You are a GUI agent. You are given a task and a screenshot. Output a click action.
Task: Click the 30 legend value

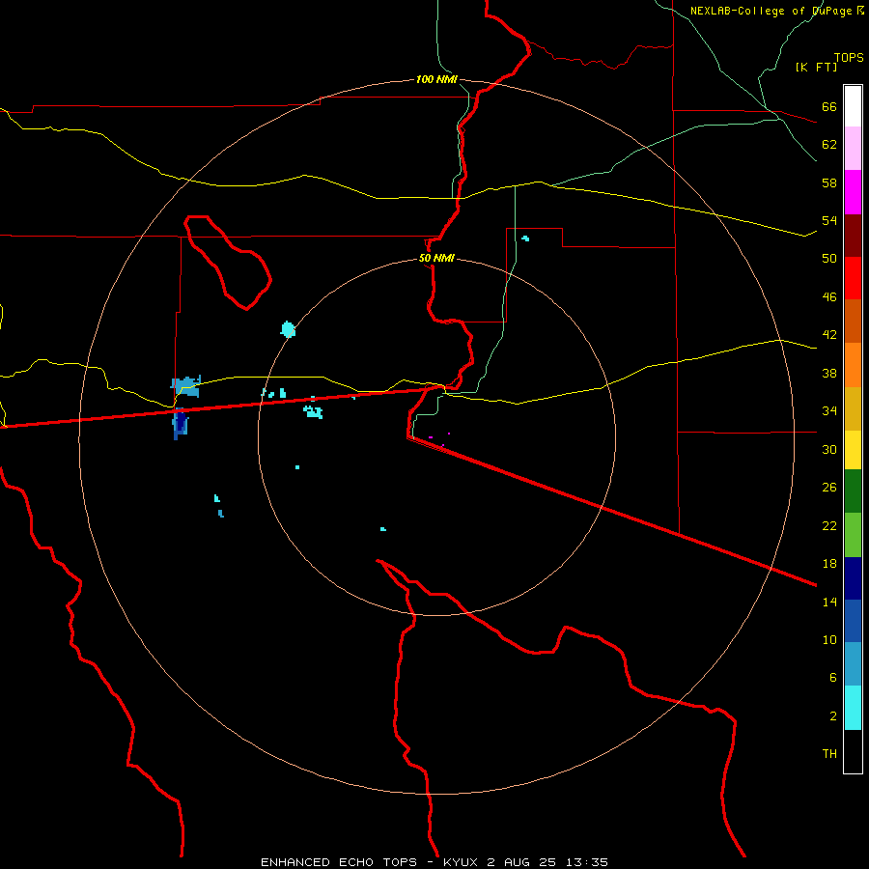pos(829,449)
